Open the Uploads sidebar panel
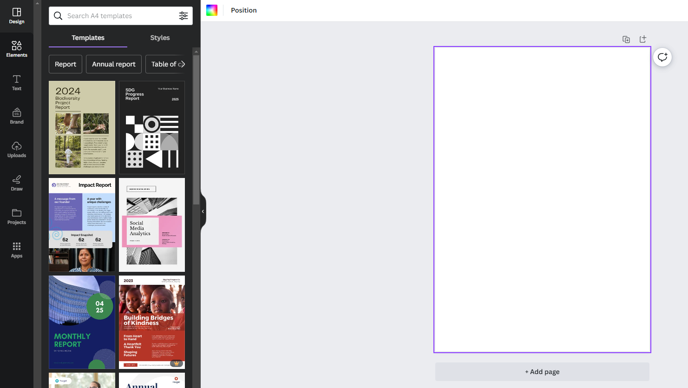 point(17,150)
